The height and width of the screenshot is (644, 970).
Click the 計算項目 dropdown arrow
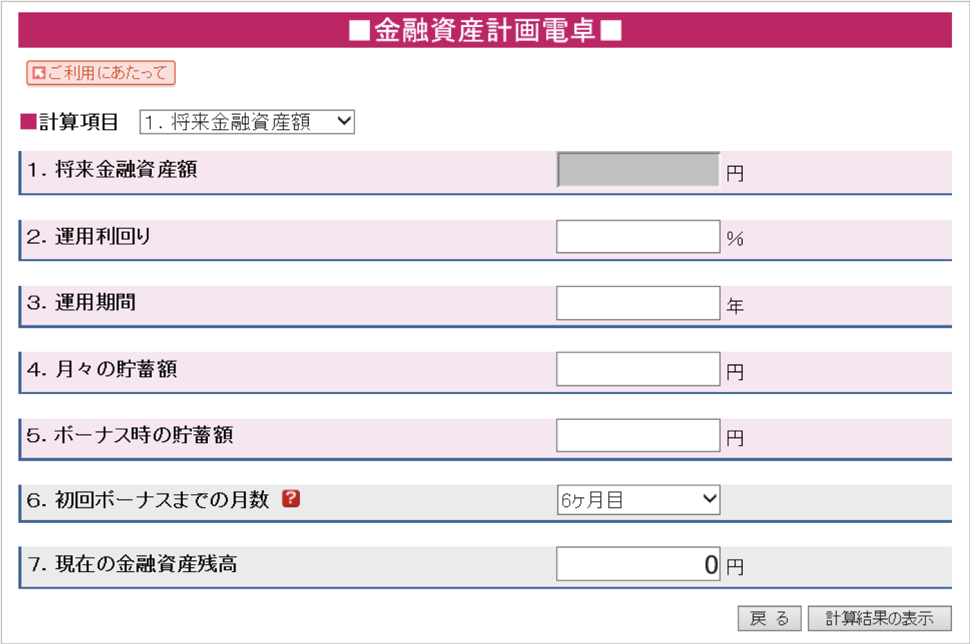click(344, 122)
